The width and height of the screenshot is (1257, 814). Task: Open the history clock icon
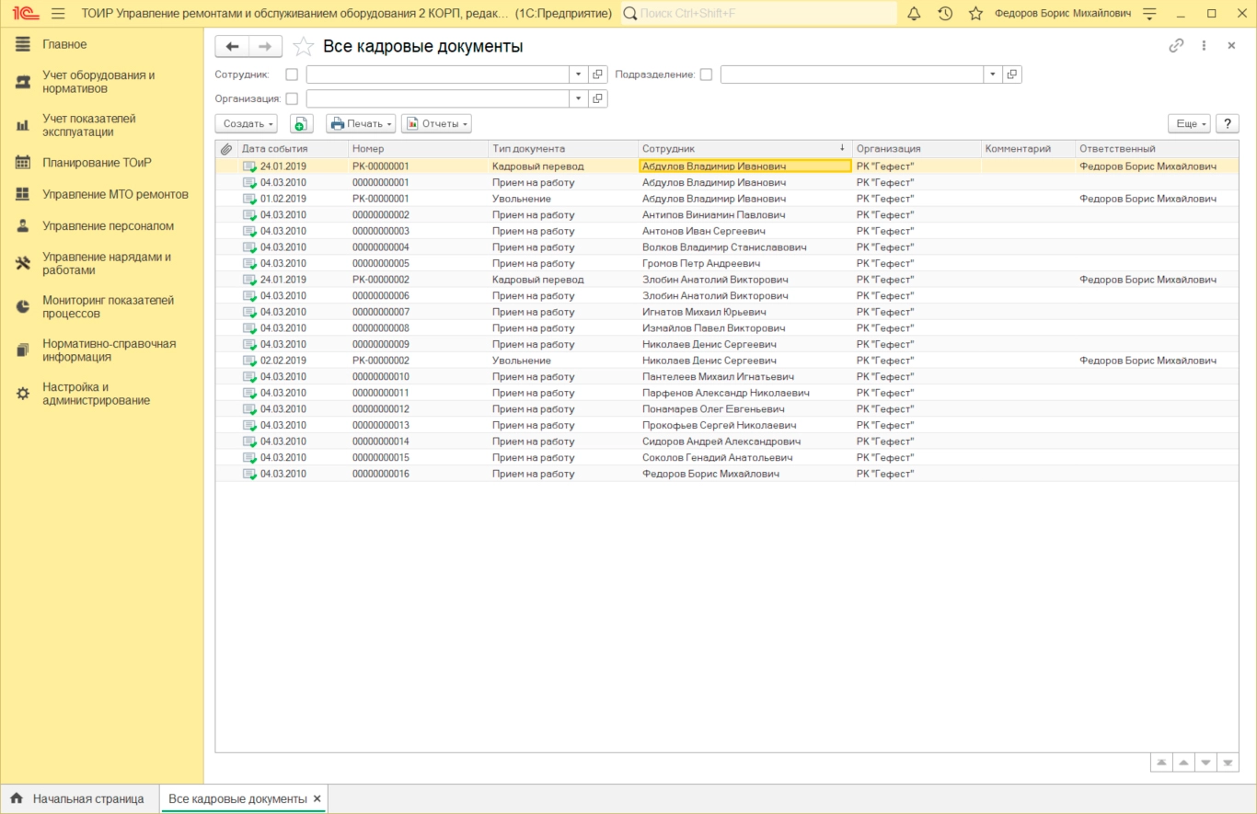coord(945,14)
